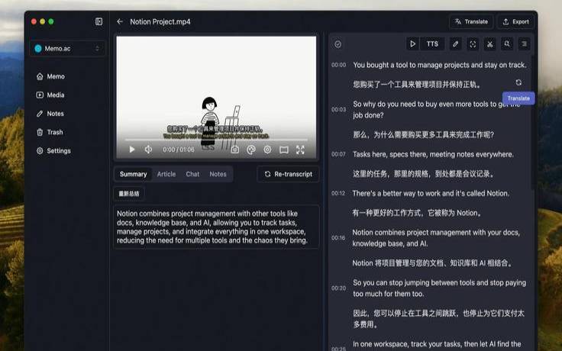Image resolution: width=562 pixels, height=351 pixels.
Task: Select line 'You bought a tool to manage projects'
Action: click(440, 65)
